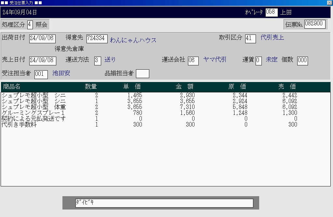The width and height of the screenshot is (333, 217).
Task: Click the 受注担当者 code field 001
Action: pyautogui.click(x=41, y=74)
